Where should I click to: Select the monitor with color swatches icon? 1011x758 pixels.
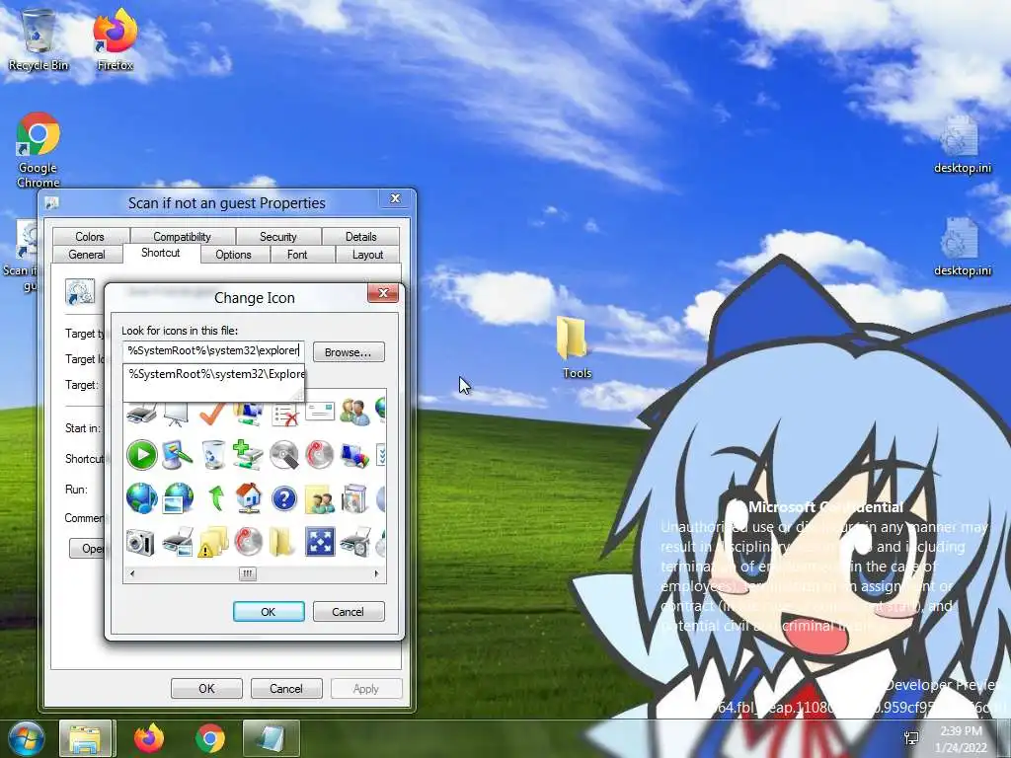[x=354, y=454]
